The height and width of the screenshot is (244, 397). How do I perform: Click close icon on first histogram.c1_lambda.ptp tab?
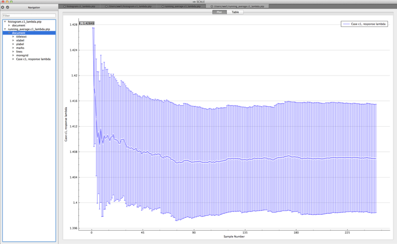point(65,6)
